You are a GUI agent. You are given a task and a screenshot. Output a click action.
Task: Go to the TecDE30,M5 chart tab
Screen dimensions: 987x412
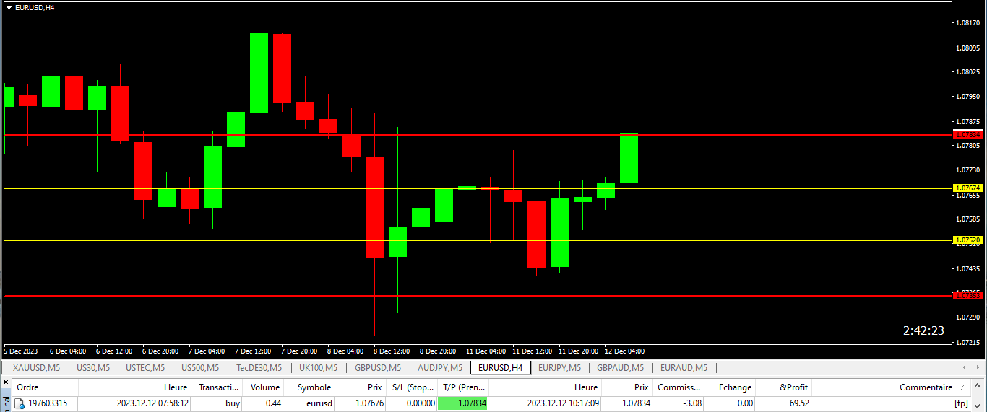260,368
